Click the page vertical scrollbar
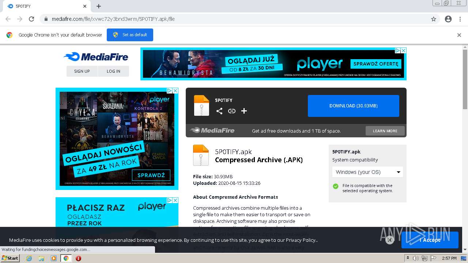This screenshot has height=263, width=468. tap(465, 79)
